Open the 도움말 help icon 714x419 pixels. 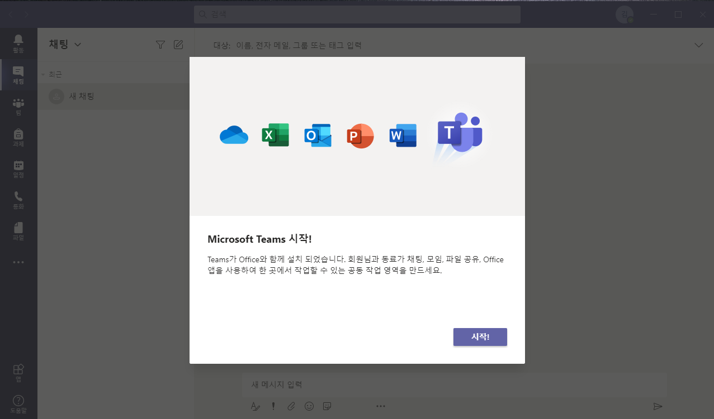(18, 404)
